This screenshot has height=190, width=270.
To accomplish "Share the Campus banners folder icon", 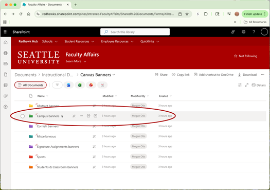I will 88,116.
